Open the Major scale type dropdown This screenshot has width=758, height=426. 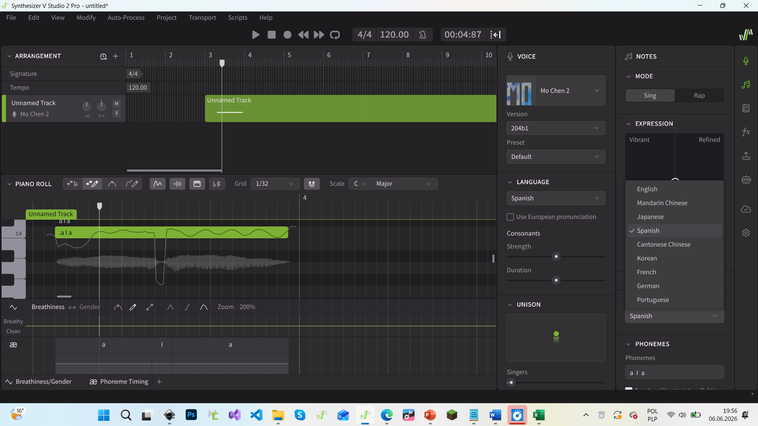click(404, 184)
